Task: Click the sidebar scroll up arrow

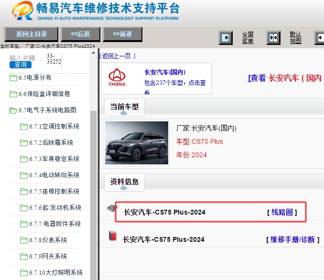Action: click(x=93, y=53)
